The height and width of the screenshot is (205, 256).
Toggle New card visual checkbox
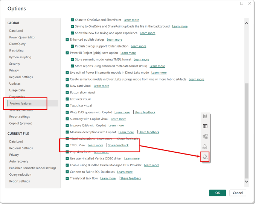click(x=67, y=86)
